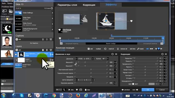Toggle visibility eye of Solid 1 layer
The image size is (175, 98).
pos(52,60)
